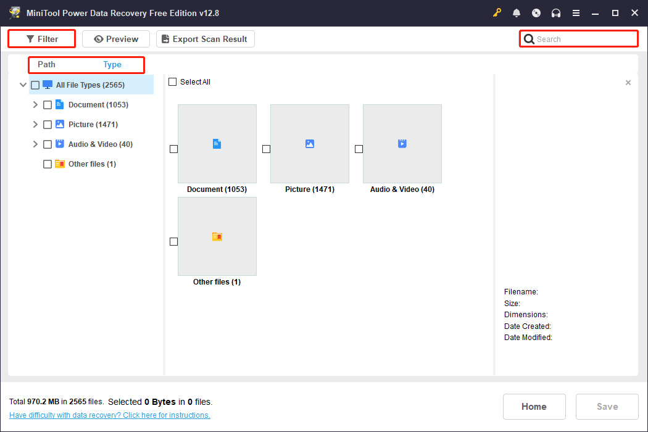Tick the checkbox beside Picture thumbnail
The height and width of the screenshot is (432, 648).
(266, 149)
